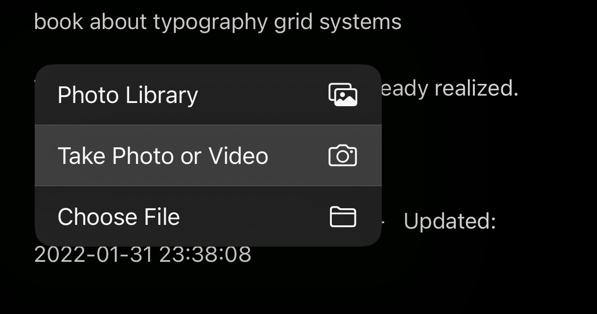The image size is (597, 314).
Task: Tap the camera icon in the menu
Action: (x=342, y=156)
